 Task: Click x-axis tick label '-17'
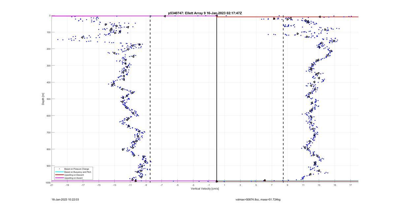tap(83, 185)
